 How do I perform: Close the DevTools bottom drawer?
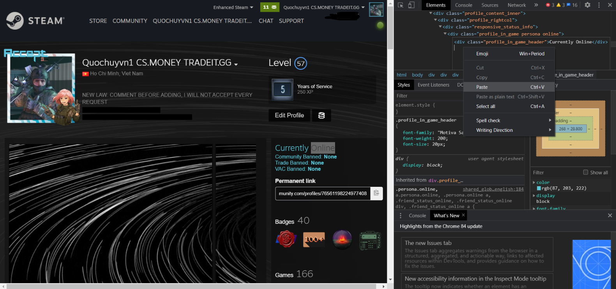(610, 215)
